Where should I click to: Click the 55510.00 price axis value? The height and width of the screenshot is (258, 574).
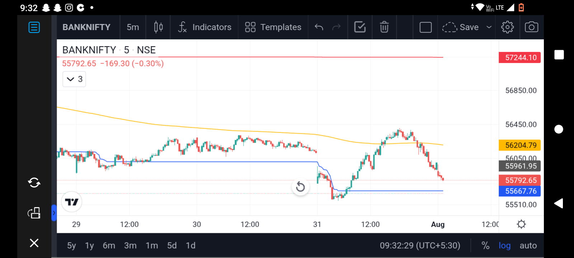click(x=521, y=205)
